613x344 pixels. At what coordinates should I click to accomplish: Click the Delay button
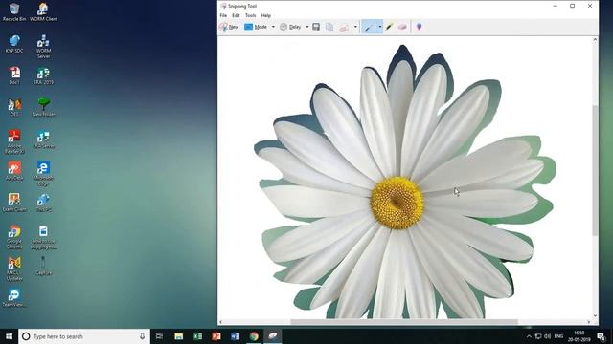(x=290, y=27)
